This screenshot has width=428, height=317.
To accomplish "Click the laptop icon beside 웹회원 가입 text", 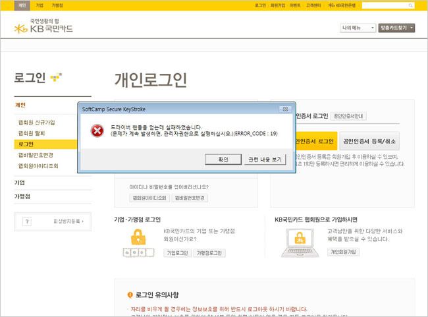I will (300, 243).
